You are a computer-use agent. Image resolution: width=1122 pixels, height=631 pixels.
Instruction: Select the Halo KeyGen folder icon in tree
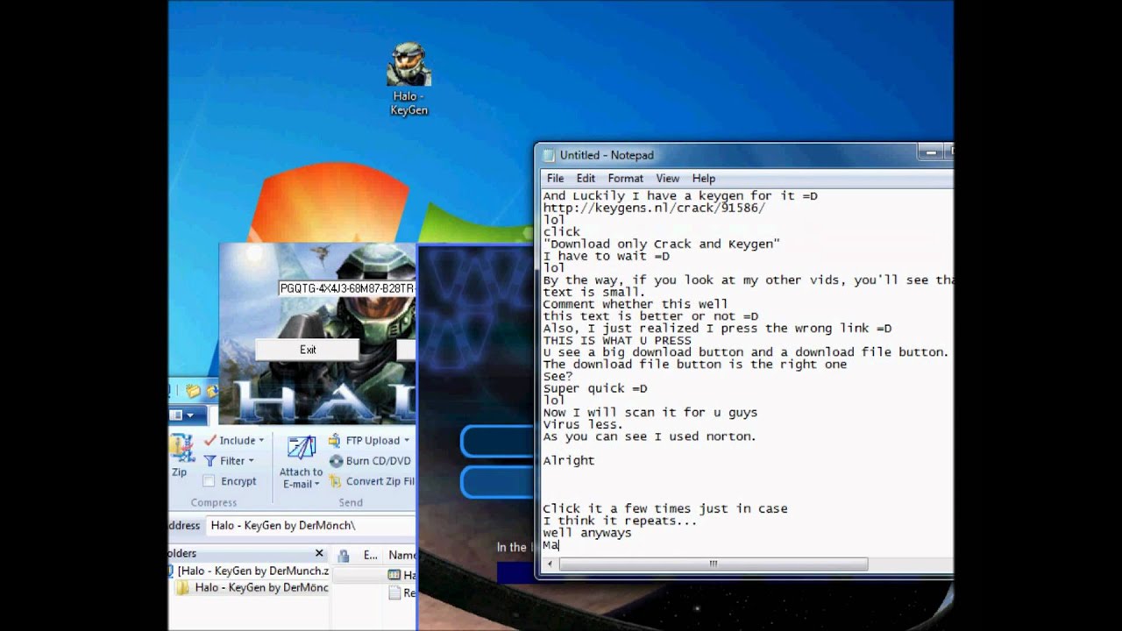click(x=182, y=588)
